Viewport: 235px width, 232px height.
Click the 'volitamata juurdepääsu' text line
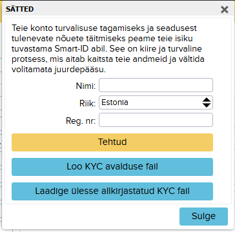tap(59, 70)
